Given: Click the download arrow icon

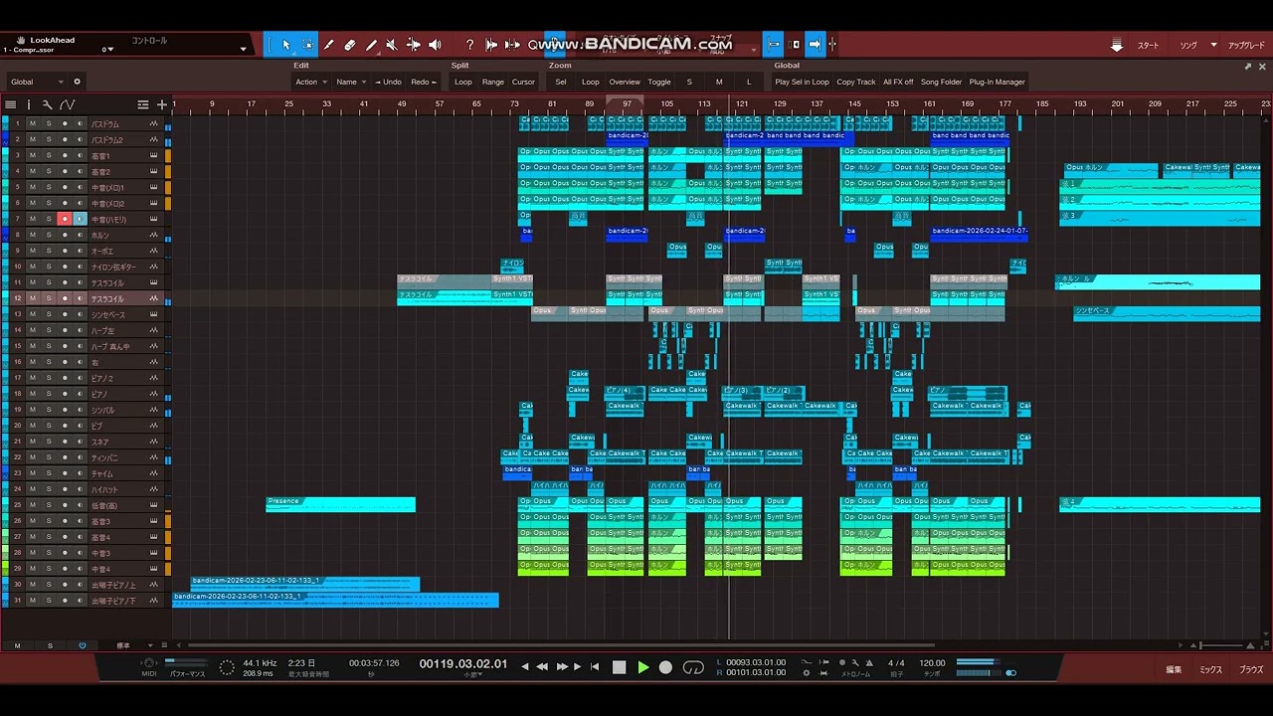Looking at the screenshot, I should pos(1117,46).
